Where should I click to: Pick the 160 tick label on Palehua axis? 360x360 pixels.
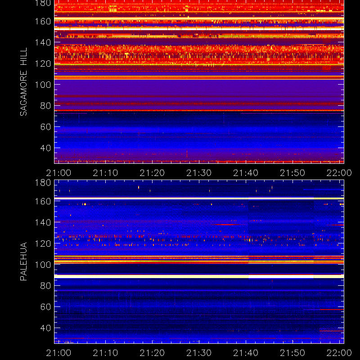[x=43, y=201]
